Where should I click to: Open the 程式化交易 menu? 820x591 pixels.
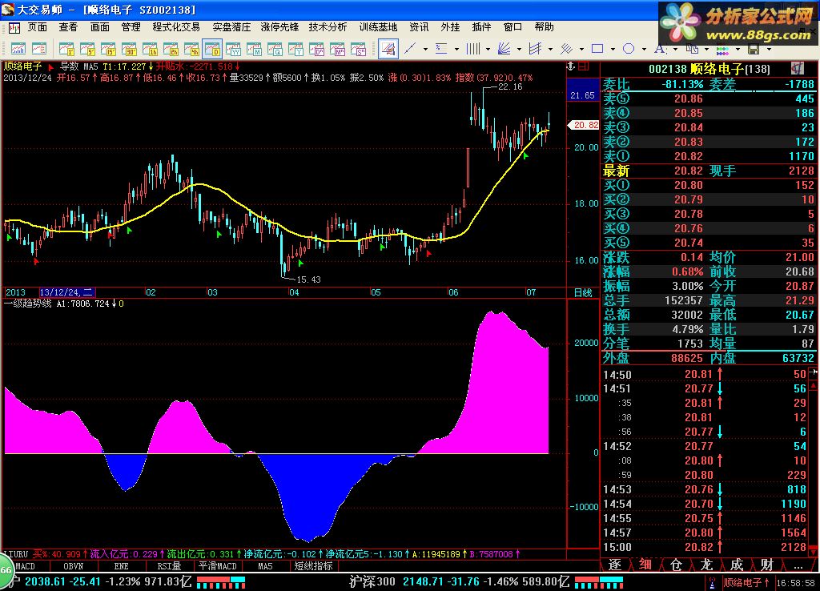[x=176, y=26]
